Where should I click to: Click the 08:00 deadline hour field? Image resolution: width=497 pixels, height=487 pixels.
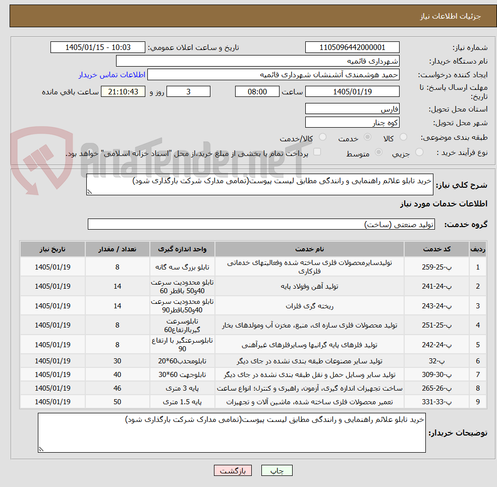click(x=257, y=92)
